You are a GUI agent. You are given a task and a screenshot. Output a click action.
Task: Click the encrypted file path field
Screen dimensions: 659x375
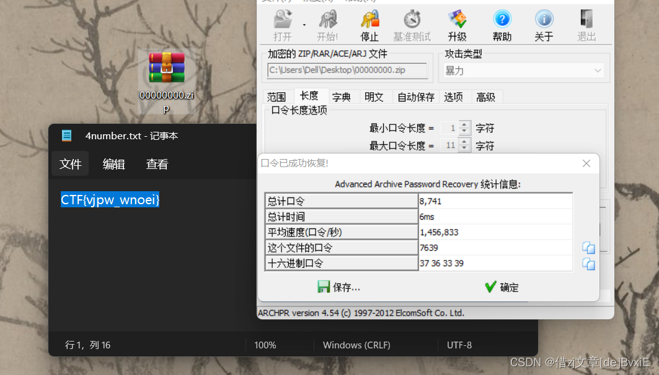pyautogui.click(x=347, y=70)
